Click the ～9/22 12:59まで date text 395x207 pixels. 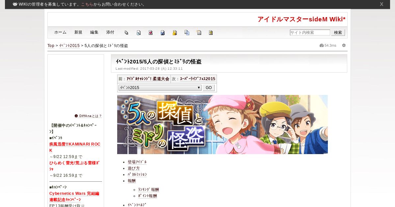66,157
